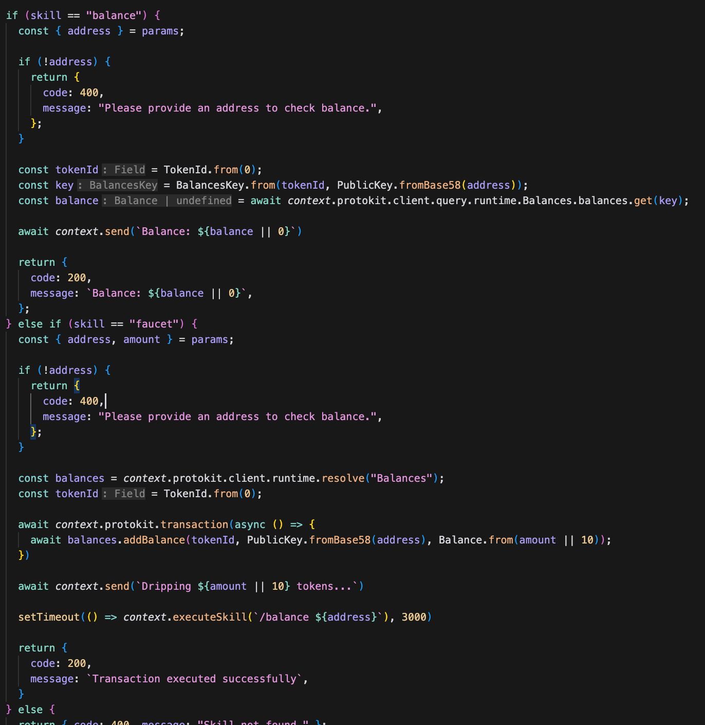Click the addBalance method call
This screenshot has height=725, width=705.
coord(154,540)
